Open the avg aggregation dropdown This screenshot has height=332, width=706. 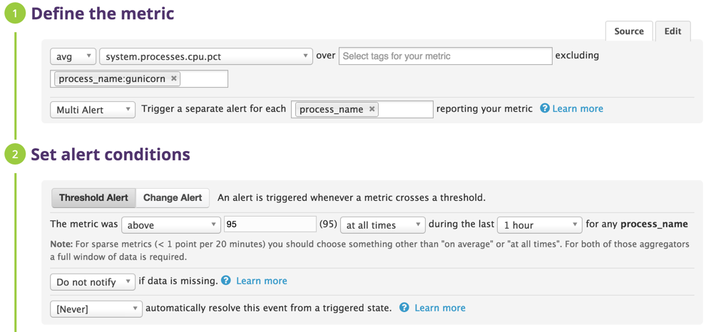point(73,56)
